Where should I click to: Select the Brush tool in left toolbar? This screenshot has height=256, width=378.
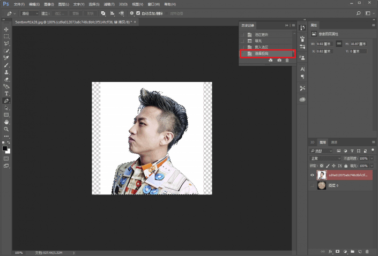coord(6,65)
